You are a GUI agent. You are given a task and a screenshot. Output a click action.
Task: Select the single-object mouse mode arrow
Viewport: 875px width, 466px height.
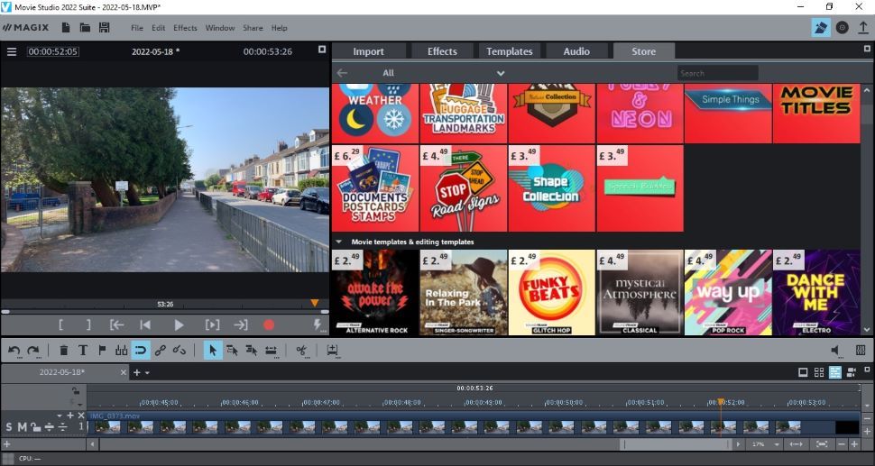(213, 351)
